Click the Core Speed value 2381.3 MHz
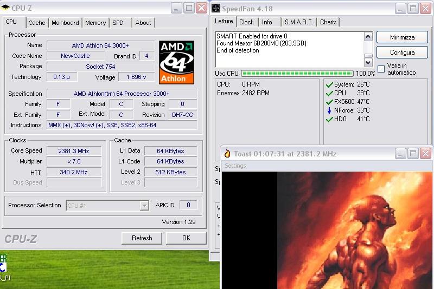This screenshot has height=289, width=434. point(74,151)
